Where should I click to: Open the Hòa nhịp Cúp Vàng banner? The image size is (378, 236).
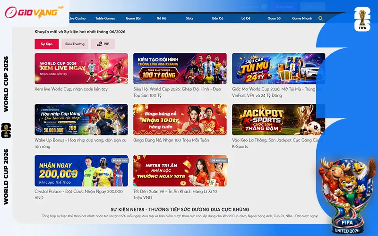point(81,120)
